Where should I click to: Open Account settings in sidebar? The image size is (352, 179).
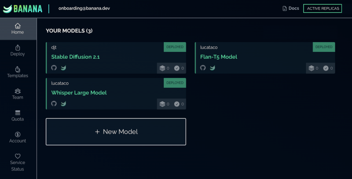(18, 137)
